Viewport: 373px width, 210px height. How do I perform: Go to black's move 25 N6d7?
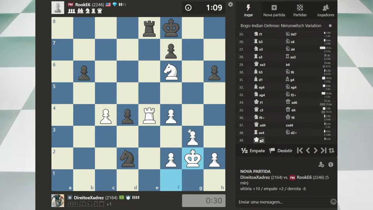click(291, 34)
